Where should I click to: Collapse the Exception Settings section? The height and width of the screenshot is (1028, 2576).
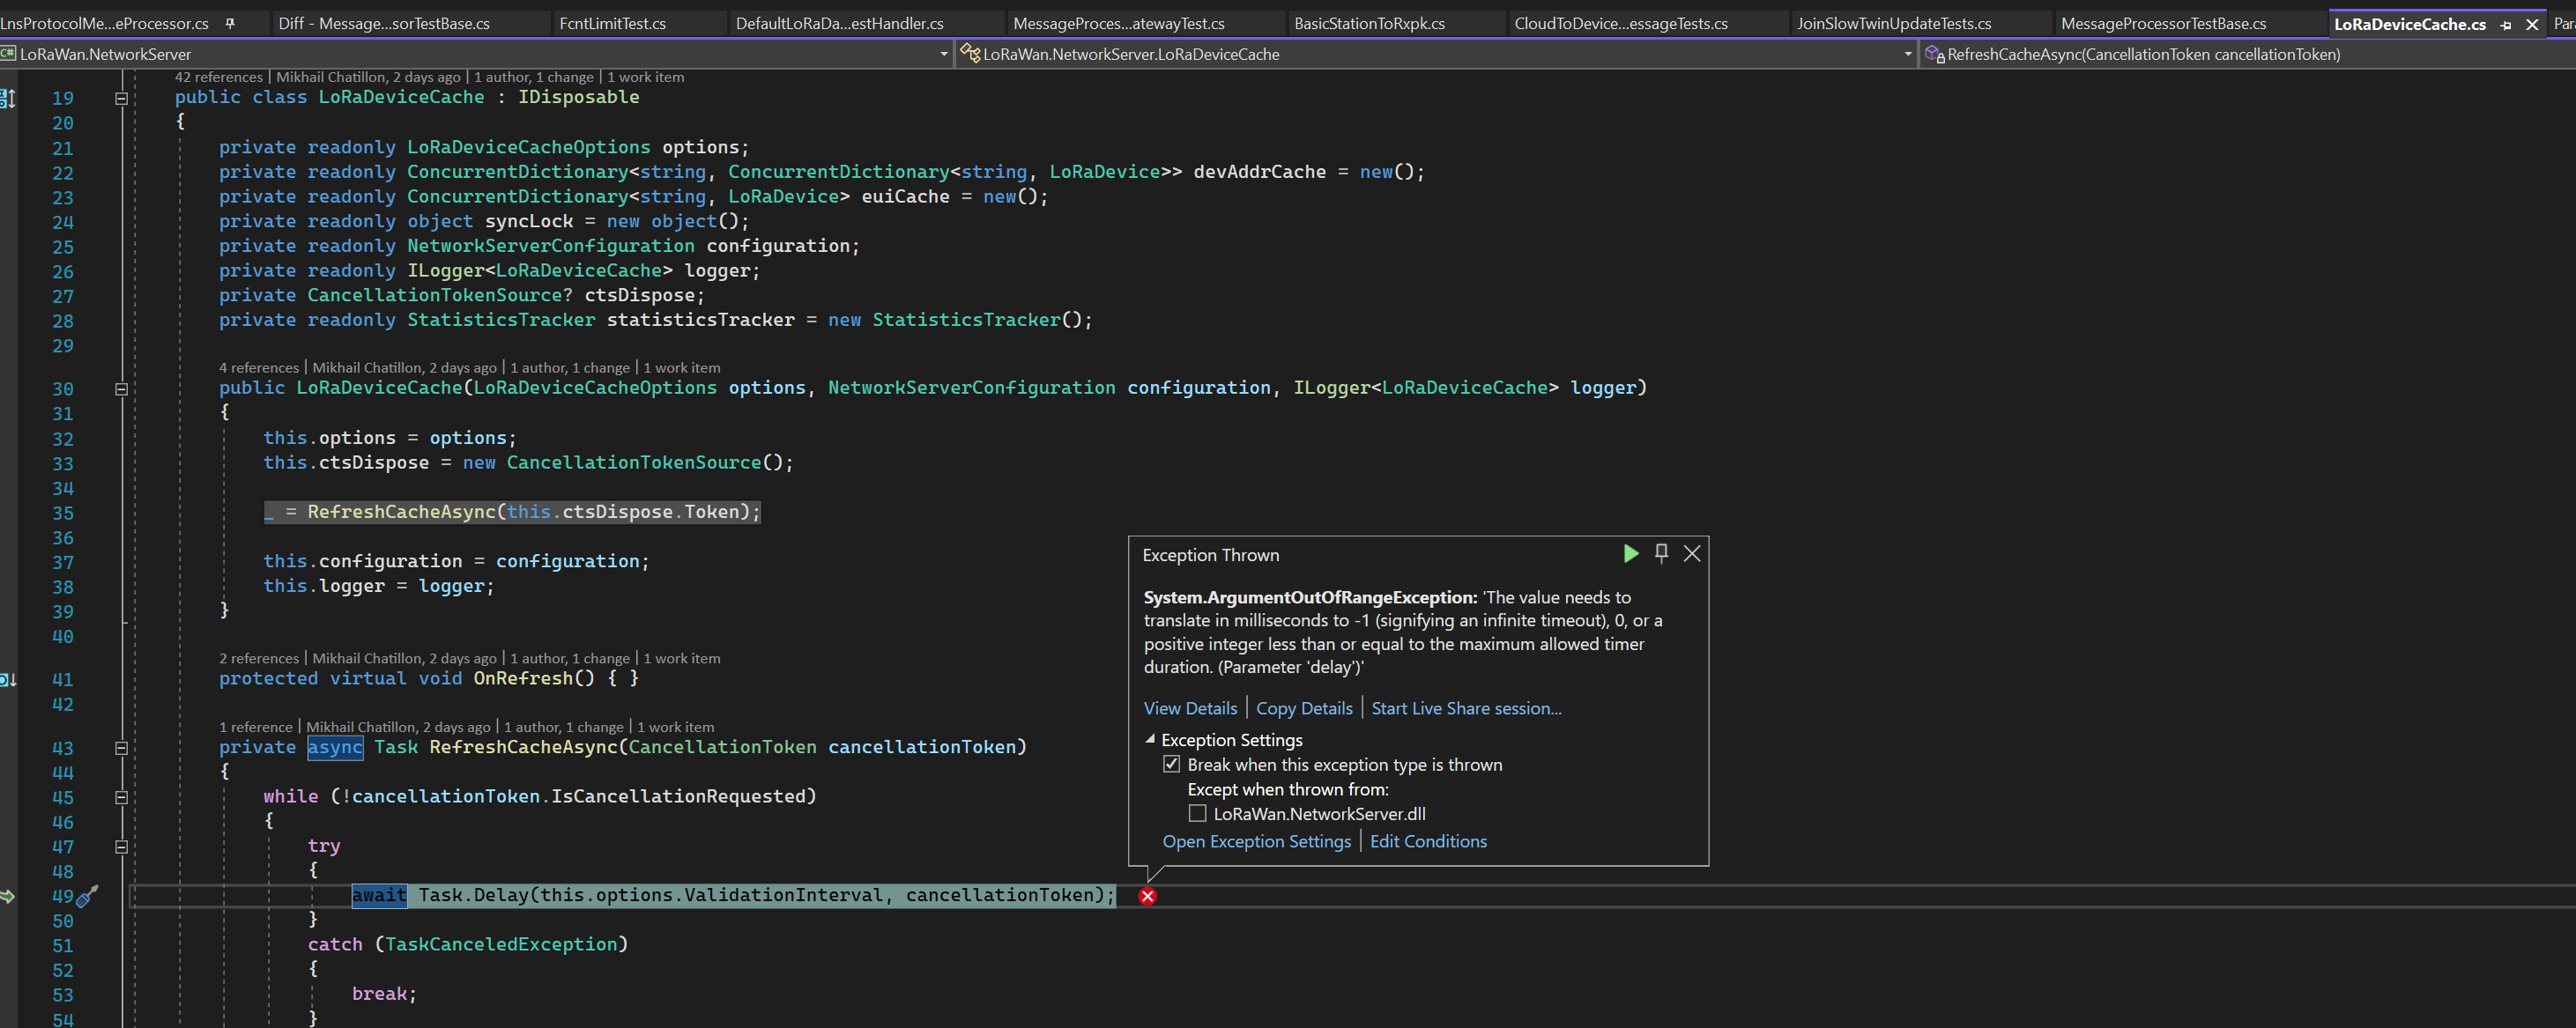(1149, 740)
